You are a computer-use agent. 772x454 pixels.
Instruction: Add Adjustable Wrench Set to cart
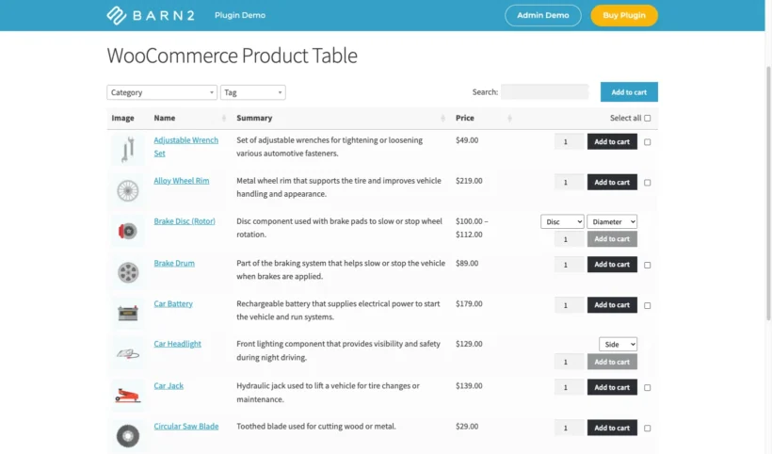[x=612, y=142]
